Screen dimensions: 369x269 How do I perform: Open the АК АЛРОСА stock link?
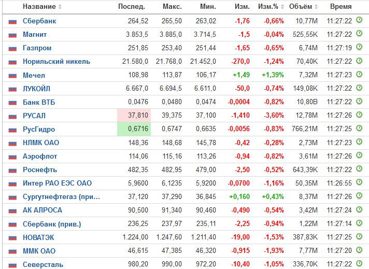pos(42,210)
